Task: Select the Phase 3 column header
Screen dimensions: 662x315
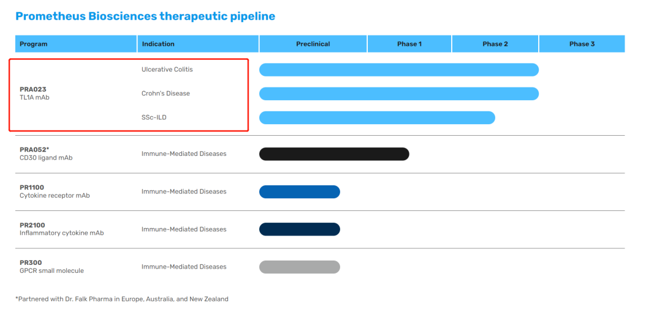Action: [581, 44]
